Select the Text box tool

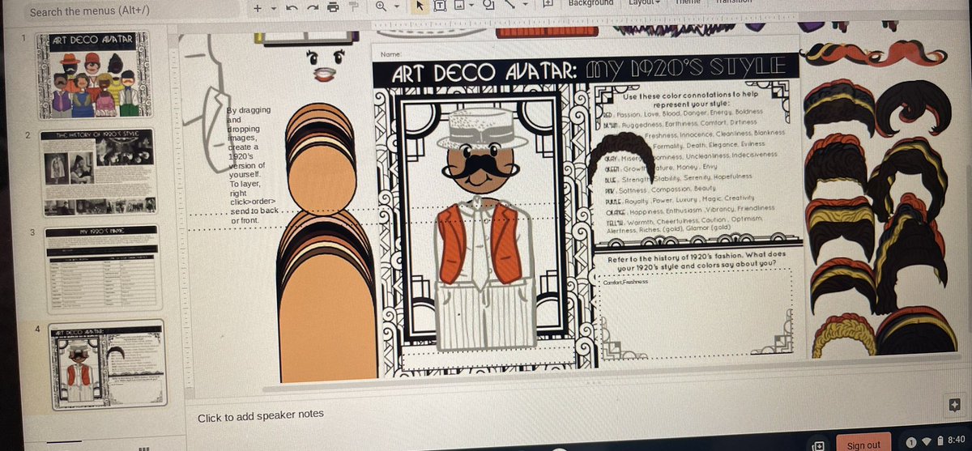click(440, 5)
